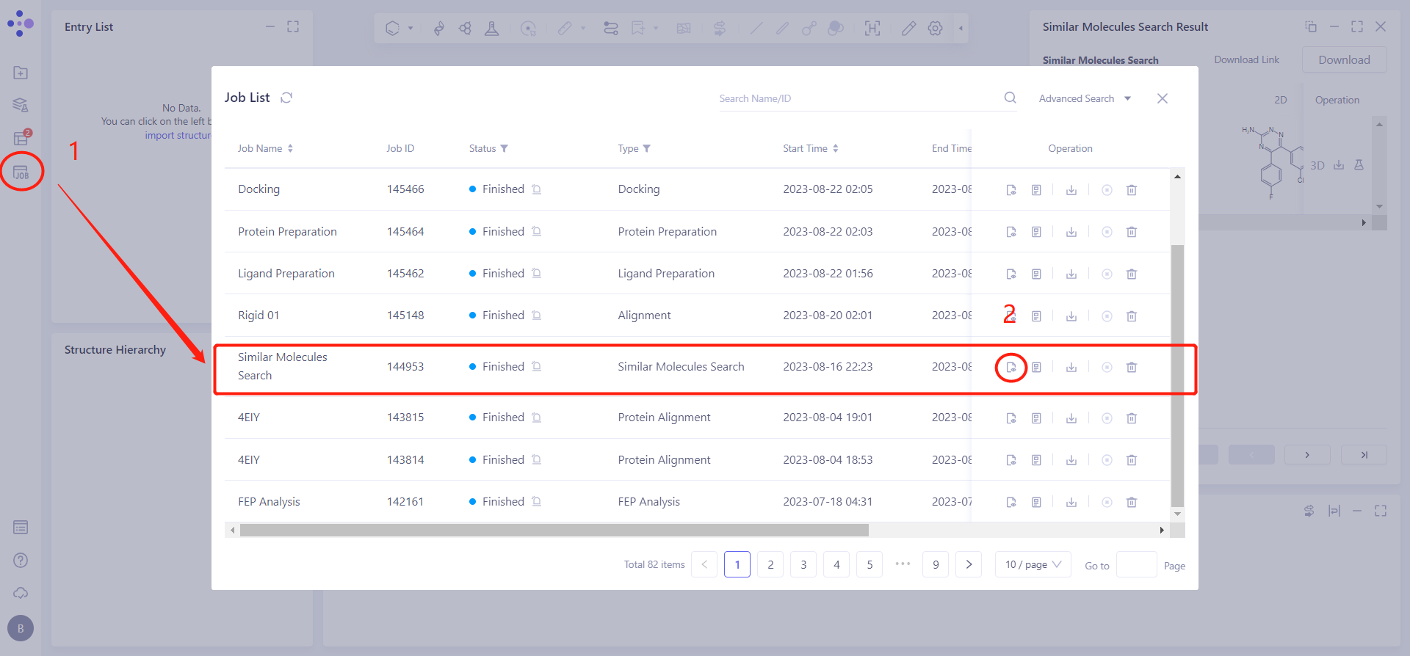Go to page 2 of jobs

click(770, 564)
